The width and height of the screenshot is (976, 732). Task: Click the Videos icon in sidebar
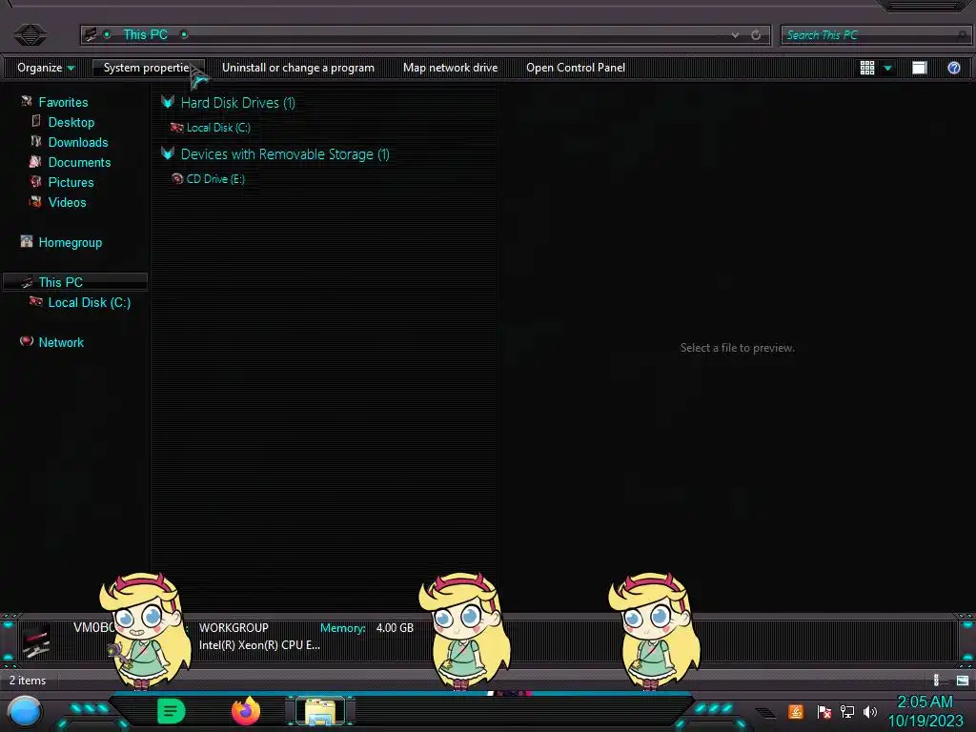[35, 201]
